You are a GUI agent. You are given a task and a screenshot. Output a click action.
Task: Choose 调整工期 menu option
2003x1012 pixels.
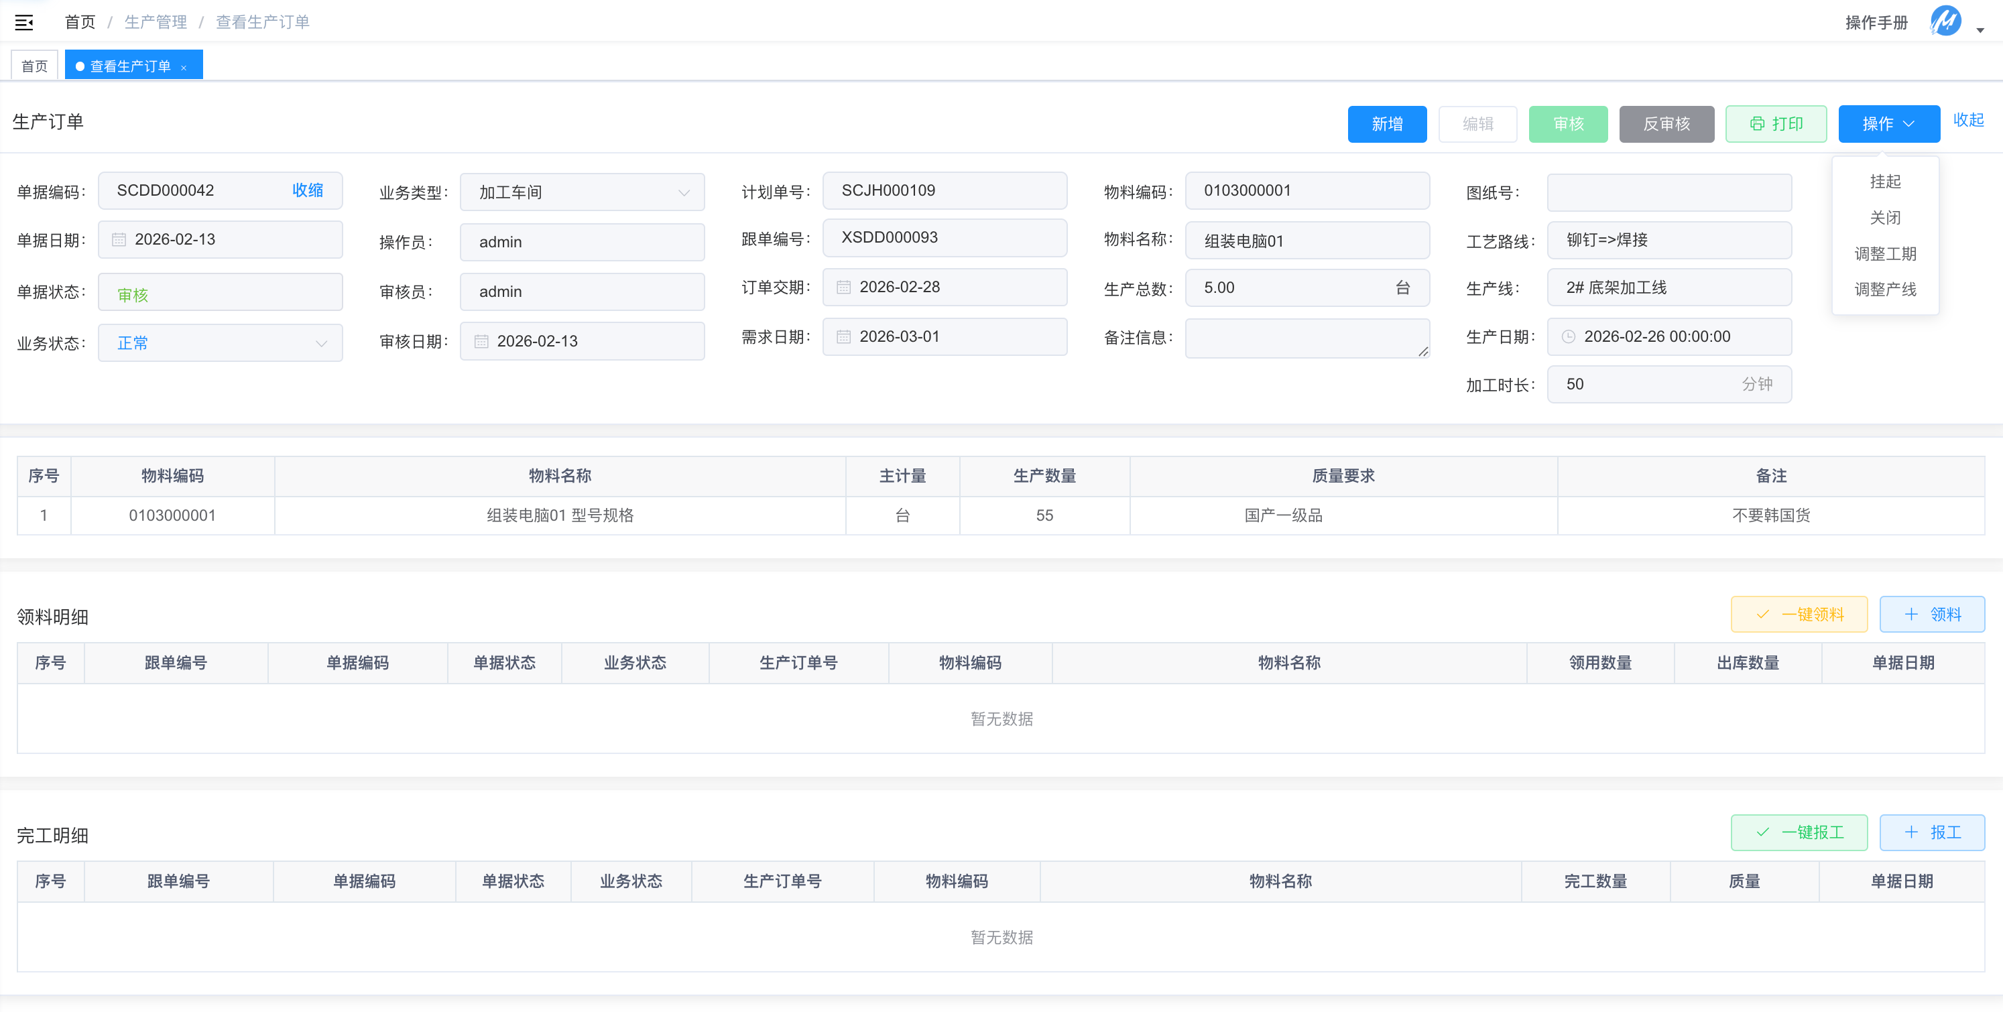click(x=1885, y=253)
